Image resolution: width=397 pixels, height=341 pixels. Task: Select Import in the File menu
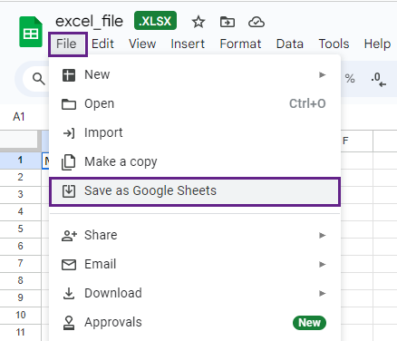195,132
